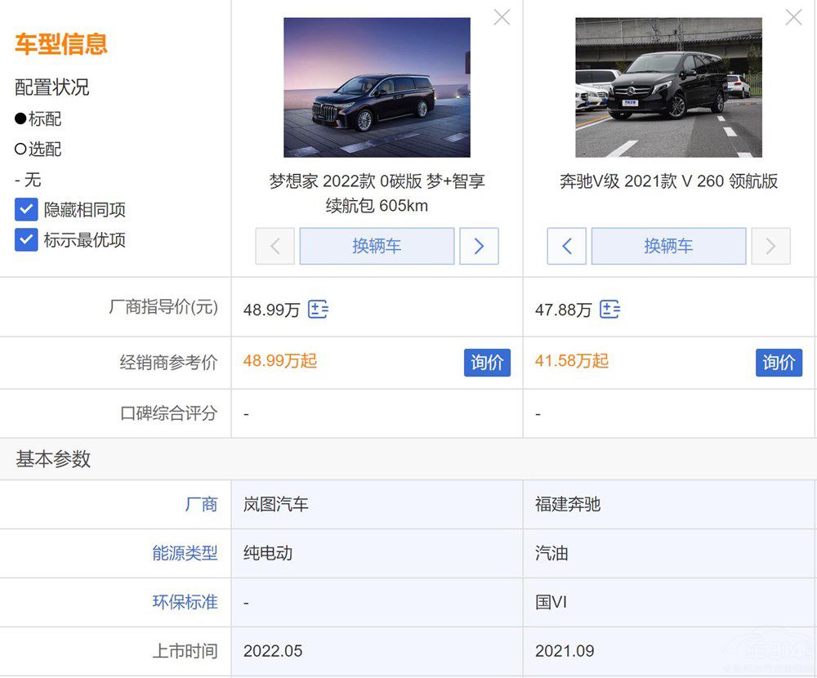Open price calculator icon next to 48.99万
The height and width of the screenshot is (678, 817).
click(x=319, y=310)
